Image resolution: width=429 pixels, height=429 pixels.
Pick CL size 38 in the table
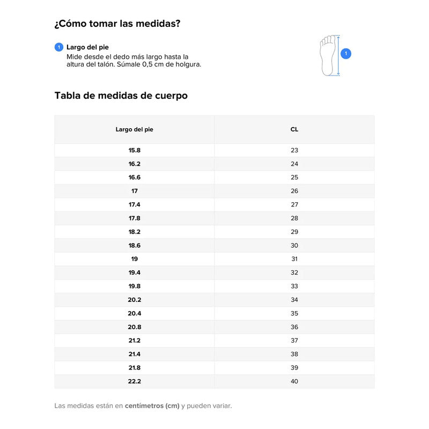tap(294, 354)
